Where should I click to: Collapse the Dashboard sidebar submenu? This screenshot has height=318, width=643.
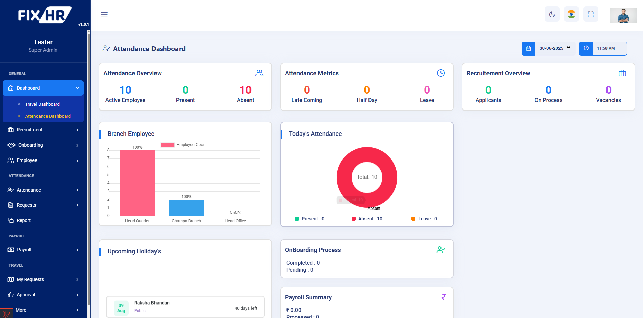[43, 88]
